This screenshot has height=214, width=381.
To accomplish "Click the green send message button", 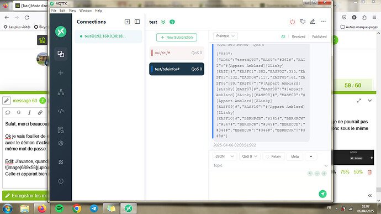I will point(322,194).
